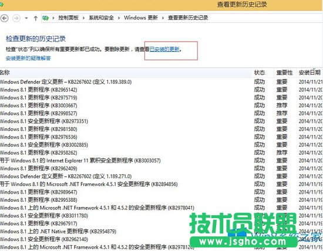
Task: Select update KB2989647 row
Action: pyautogui.click(x=161, y=192)
